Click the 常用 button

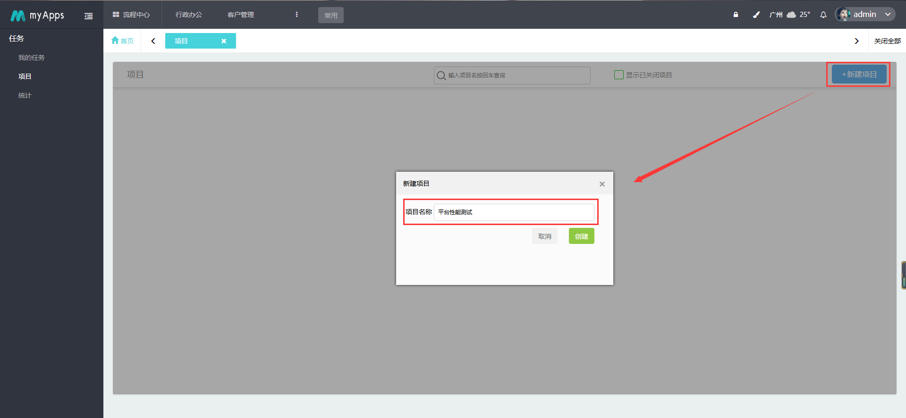[x=331, y=15]
